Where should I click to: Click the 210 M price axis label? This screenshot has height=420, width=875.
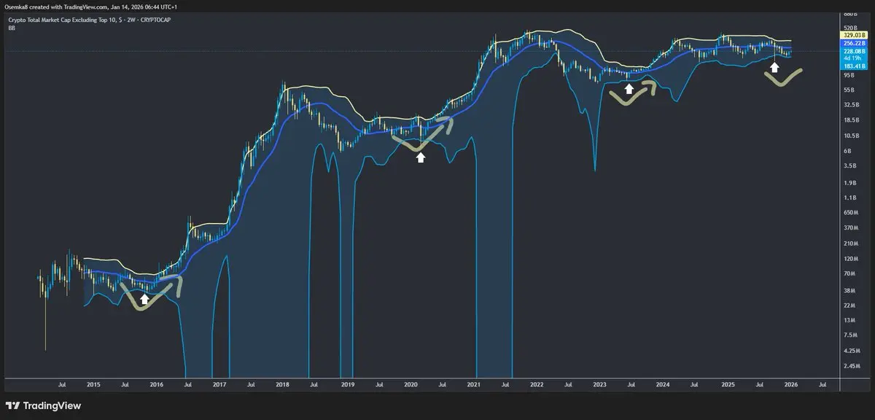[850, 244]
